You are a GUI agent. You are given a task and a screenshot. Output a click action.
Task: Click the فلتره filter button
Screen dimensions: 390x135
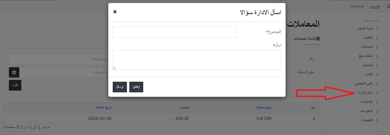pyautogui.click(x=15, y=85)
